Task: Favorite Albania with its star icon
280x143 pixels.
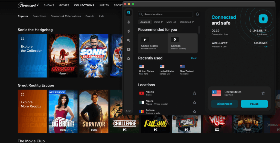Action: pyautogui.click(x=194, y=93)
